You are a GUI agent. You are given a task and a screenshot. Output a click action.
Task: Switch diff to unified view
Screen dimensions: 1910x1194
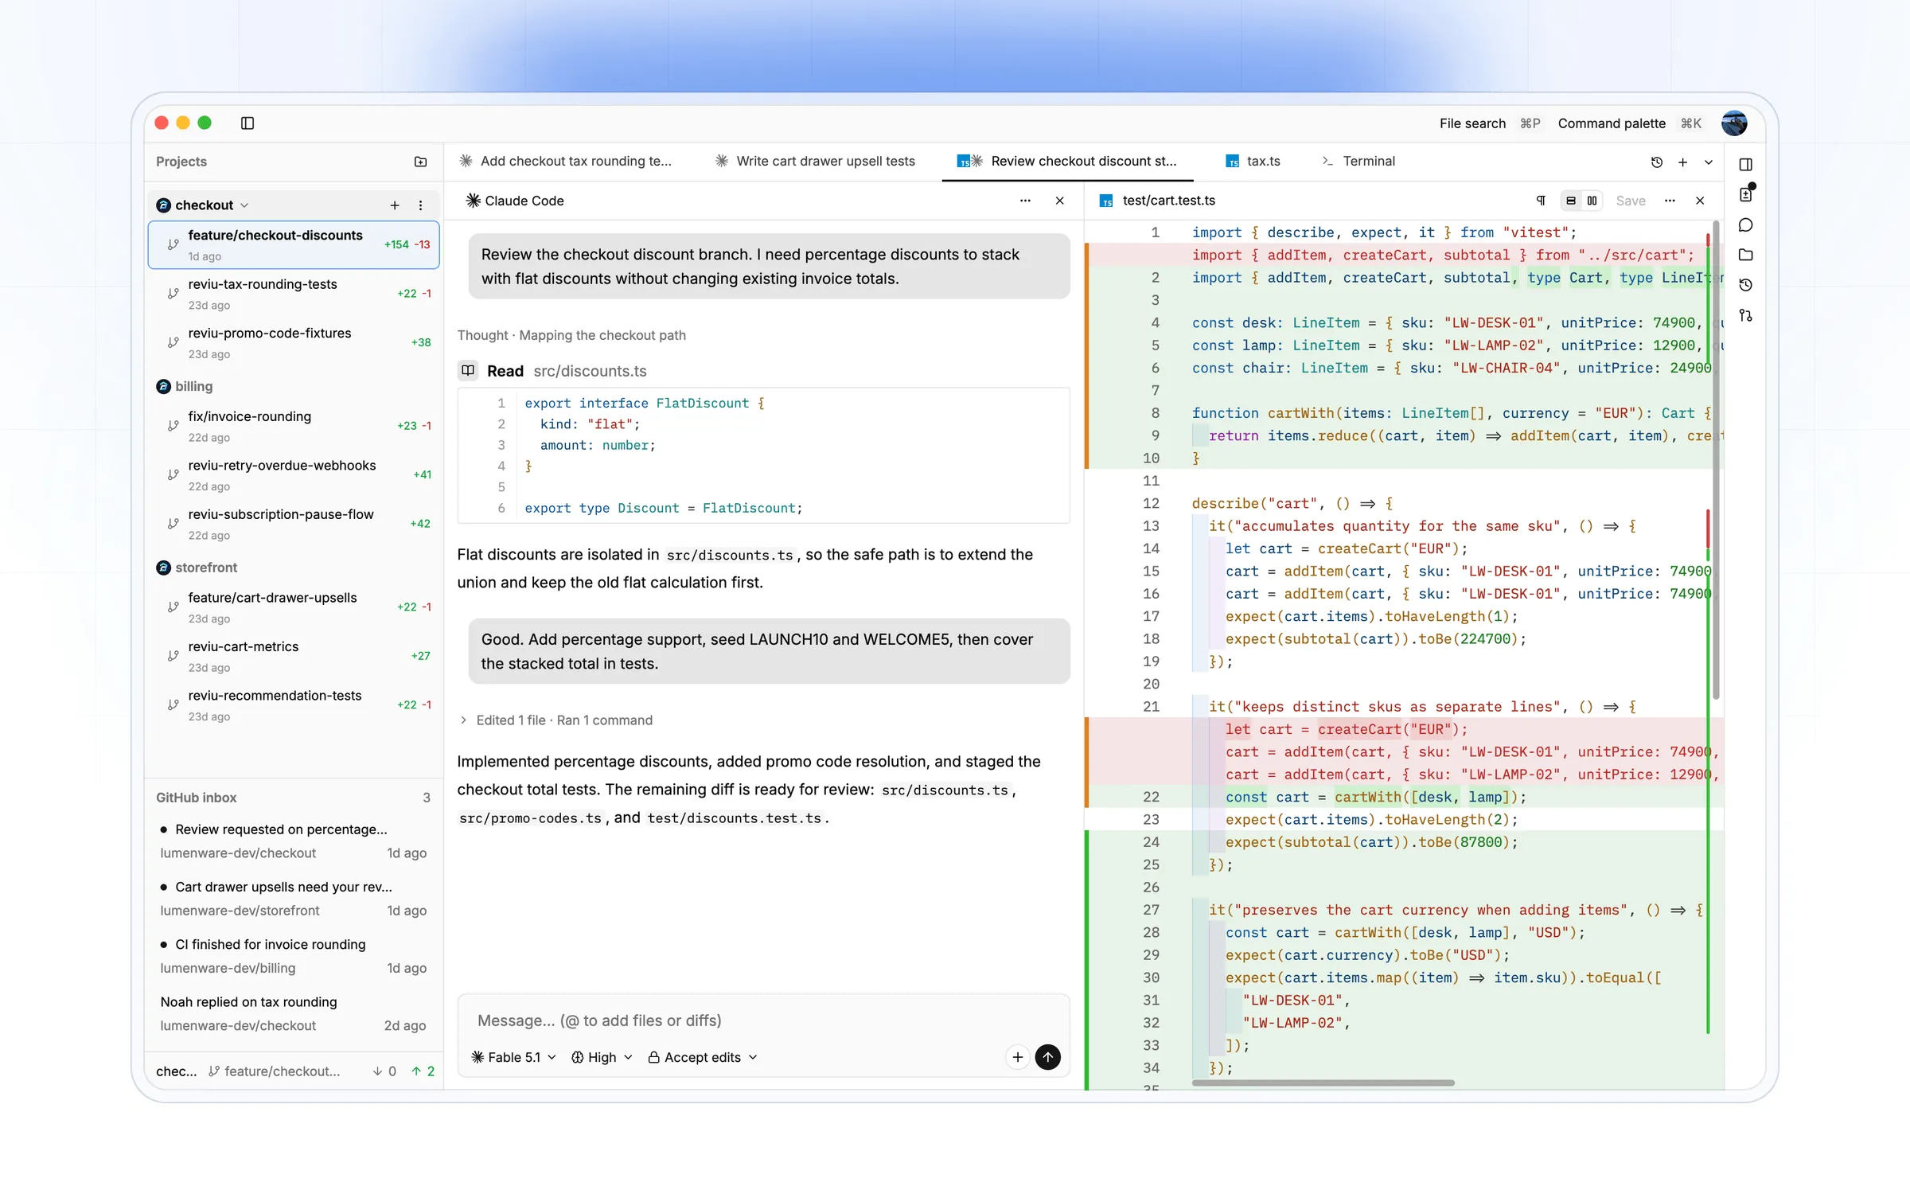(x=1571, y=201)
